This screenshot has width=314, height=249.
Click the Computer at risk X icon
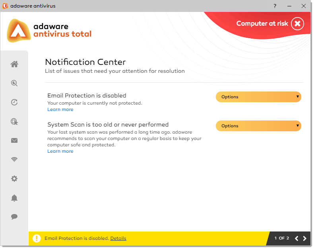point(297,23)
